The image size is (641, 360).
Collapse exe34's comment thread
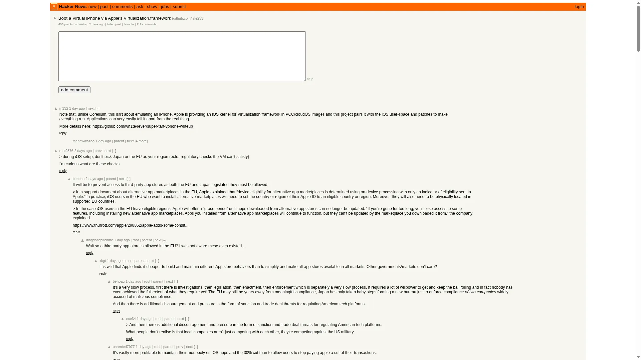click(x=187, y=319)
